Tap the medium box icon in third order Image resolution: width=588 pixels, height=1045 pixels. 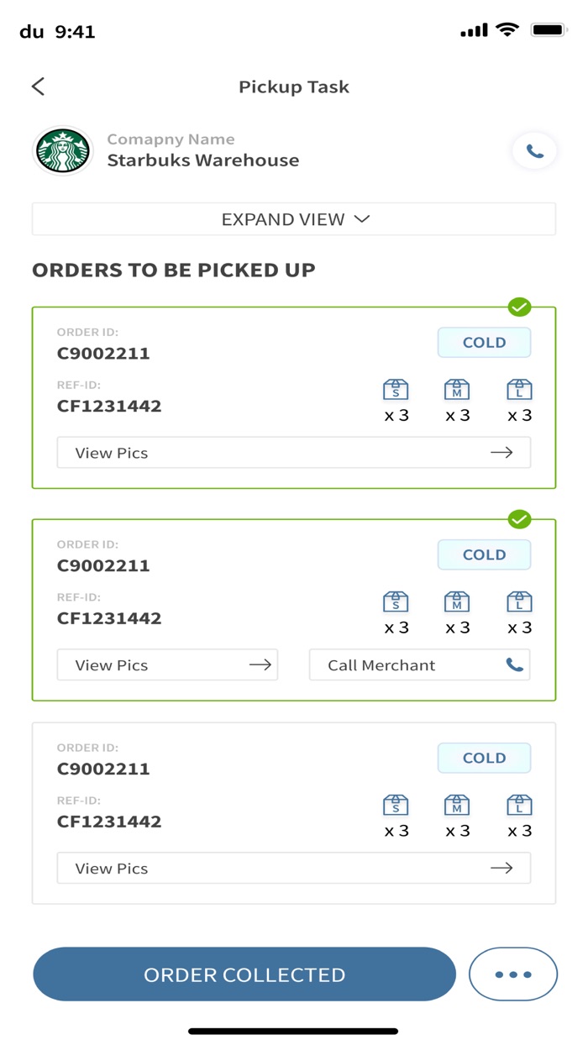point(457,806)
